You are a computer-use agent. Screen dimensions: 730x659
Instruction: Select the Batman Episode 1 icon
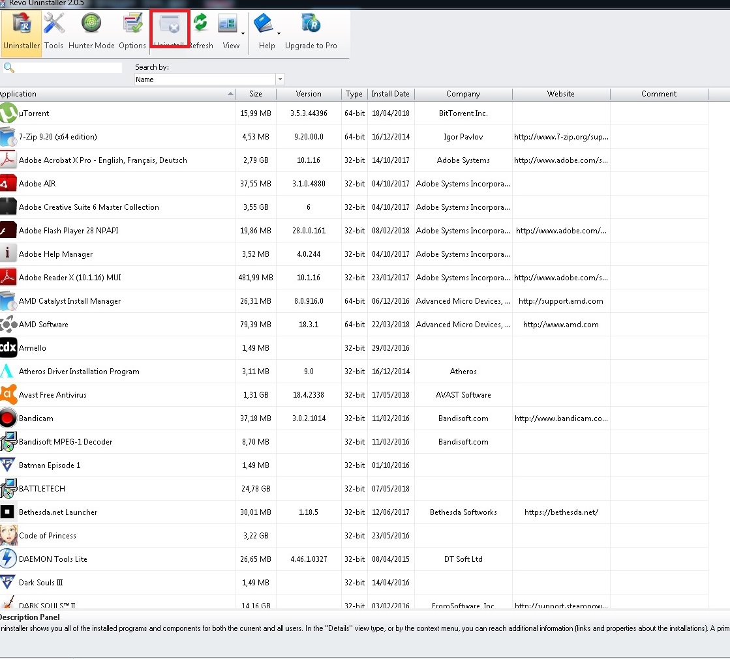(x=8, y=465)
